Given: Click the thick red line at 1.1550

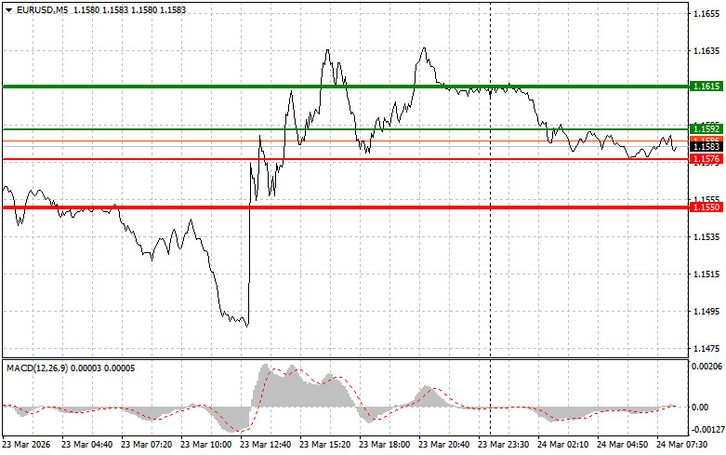Looking at the screenshot, I should [279, 207].
